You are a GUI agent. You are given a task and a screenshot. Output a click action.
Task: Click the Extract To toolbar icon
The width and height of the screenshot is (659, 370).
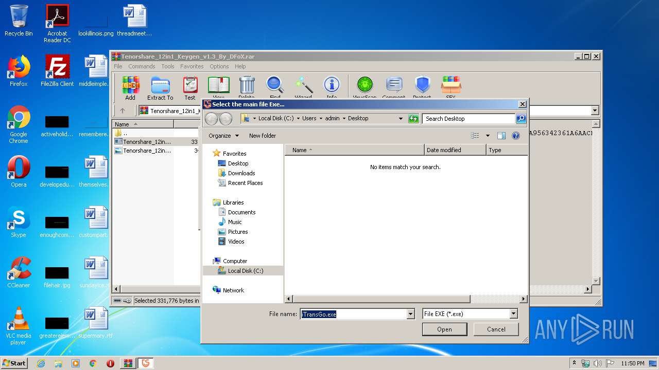[160, 88]
